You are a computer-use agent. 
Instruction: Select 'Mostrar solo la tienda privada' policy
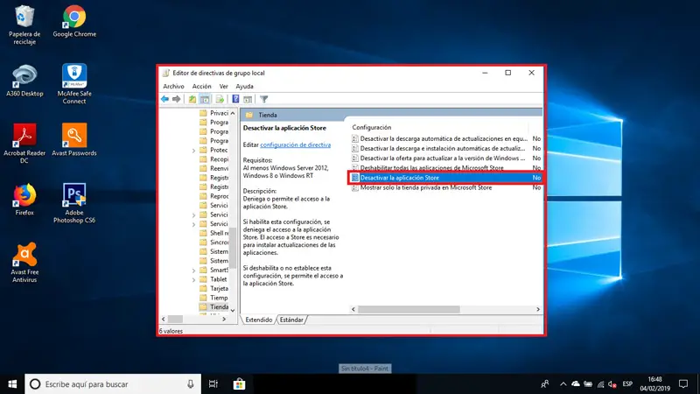coord(425,187)
